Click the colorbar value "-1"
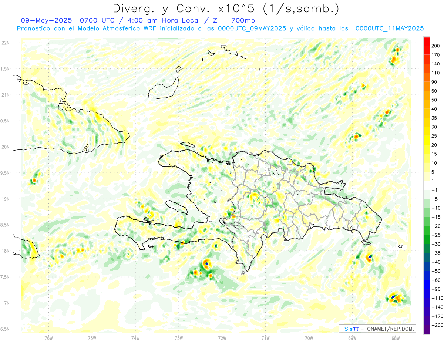 tap(435, 190)
